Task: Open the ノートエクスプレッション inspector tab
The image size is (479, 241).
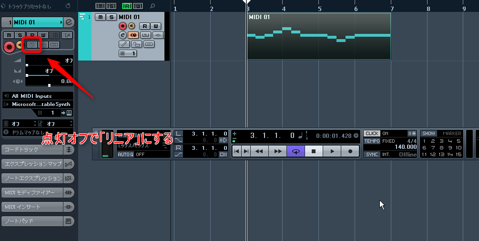Action: point(32,178)
